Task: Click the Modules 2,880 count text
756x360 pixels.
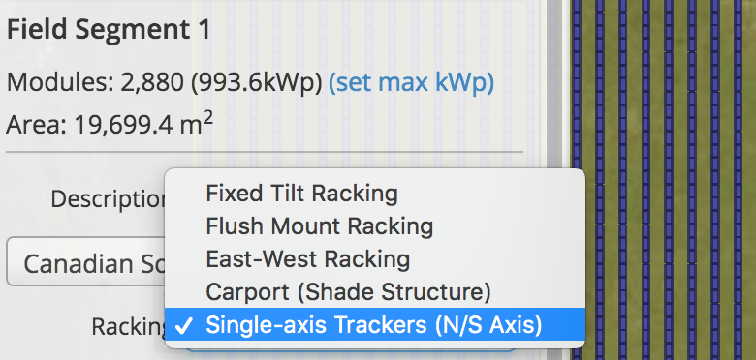Action: click(x=95, y=83)
